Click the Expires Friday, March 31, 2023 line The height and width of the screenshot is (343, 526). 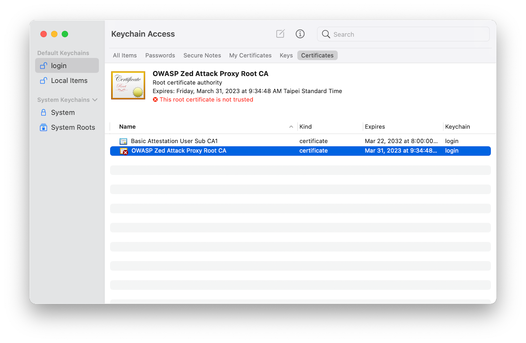point(247,91)
